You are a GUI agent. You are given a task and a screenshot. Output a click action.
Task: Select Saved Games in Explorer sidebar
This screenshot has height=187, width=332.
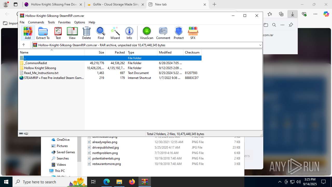coord(66,152)
